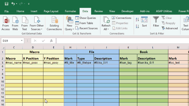Select row 10 header
Screen dimensions: 189x106
pos(3,82)
